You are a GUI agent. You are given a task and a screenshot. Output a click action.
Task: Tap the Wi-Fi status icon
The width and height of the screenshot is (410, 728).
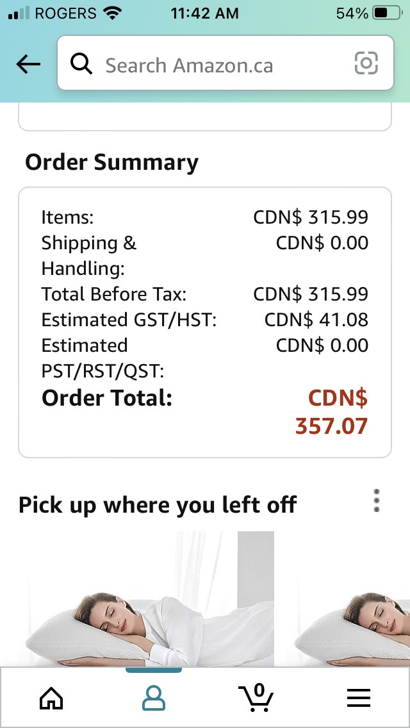(111, 13)
